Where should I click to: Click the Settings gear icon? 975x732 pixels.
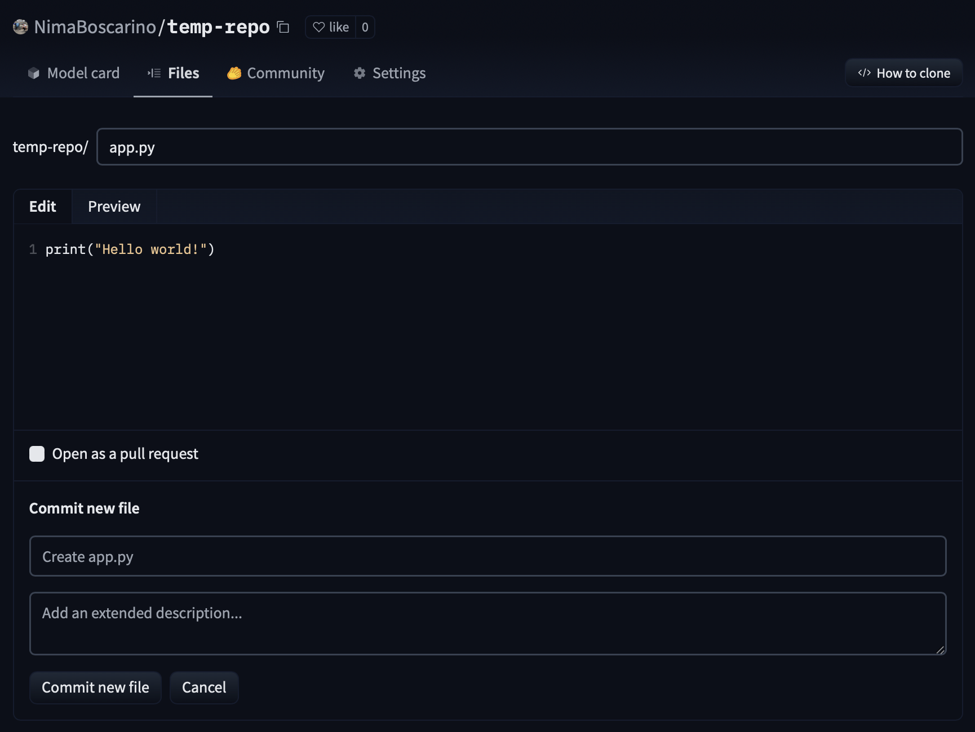[360, 73]
